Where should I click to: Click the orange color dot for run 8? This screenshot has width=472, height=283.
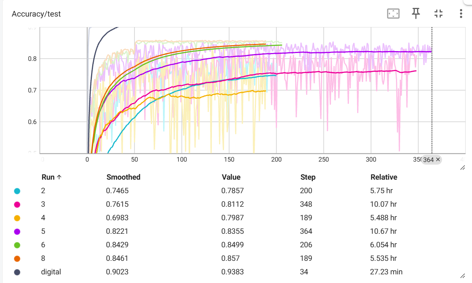(17, 259)
